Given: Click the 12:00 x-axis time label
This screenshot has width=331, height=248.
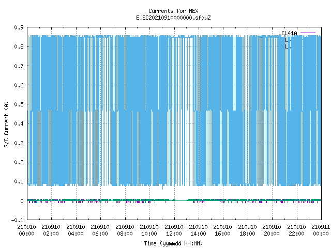Looking at the screenshot, I should [174, 234].
